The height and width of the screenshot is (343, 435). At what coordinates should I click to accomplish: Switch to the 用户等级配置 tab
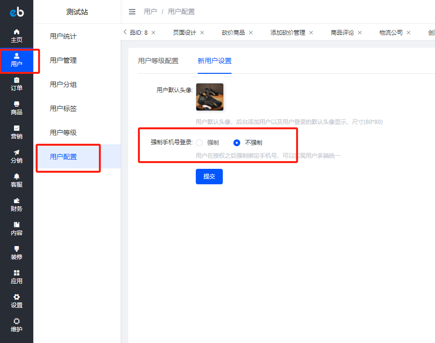158,61
